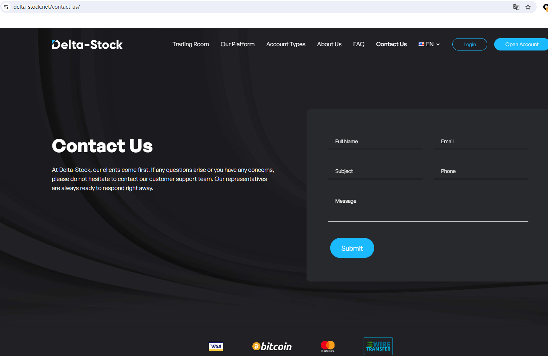The image size is (548, 356).
Task: Go to Account Types page
Action: pyautogui.click(x=286, y=44)
